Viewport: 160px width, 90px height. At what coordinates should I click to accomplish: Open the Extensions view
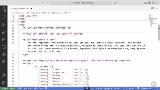4,39
